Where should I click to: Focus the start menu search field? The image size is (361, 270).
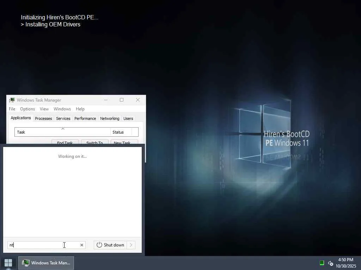click(x=47, y=245)
